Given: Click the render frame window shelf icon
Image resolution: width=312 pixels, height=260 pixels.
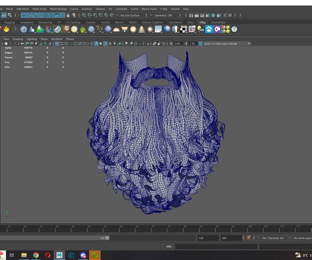Looking at the screenshot, I should pyautogui.click(x=192, y=29).
